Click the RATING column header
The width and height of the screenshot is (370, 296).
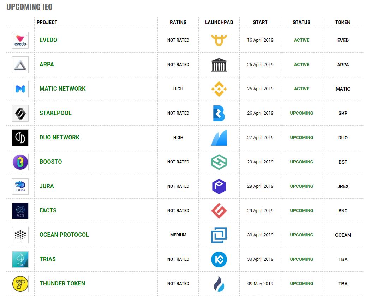[178, 22]
